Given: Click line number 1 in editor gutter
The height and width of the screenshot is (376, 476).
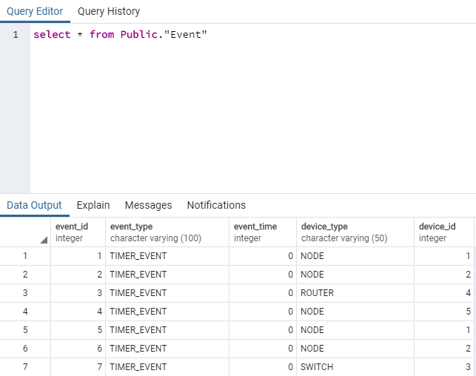Looking at the screenshot, I should point(16,35).
